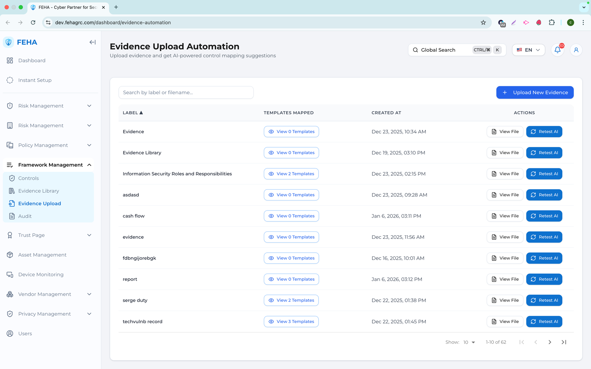Bookmark this page with star icon

coord(483,22)
